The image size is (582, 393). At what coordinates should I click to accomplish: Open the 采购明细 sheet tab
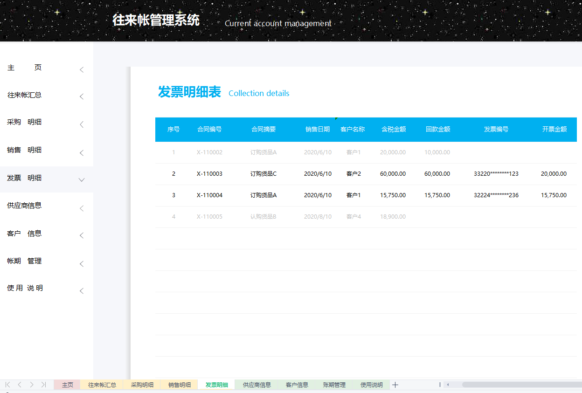click(141, 385)
